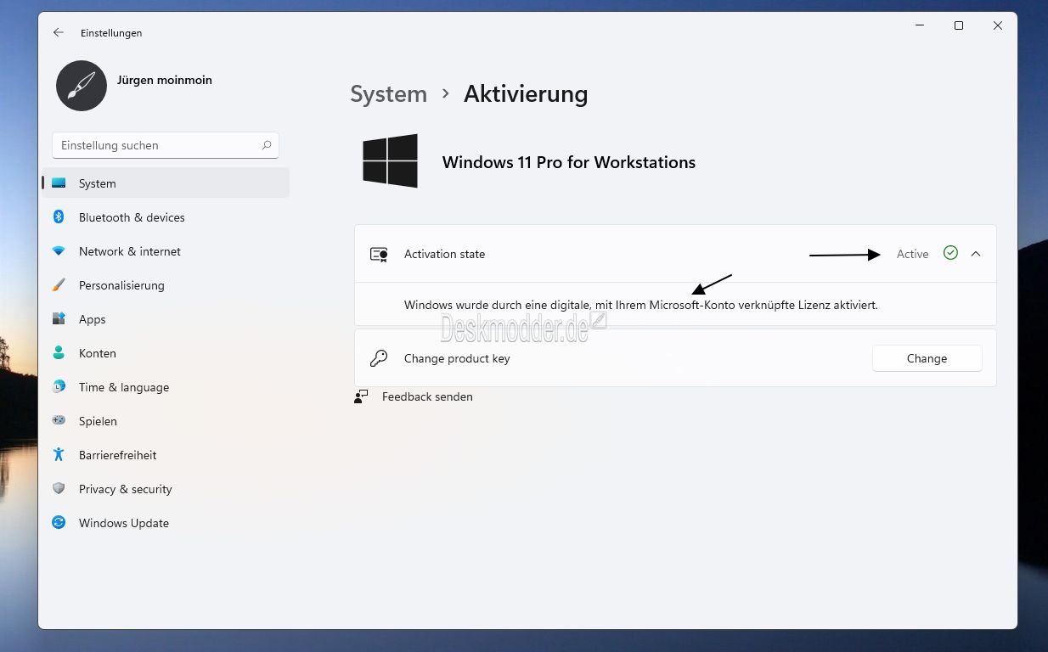Minimize the Einstellungen window
The height and width of the screenshot is (652, 1048).
pyautogui.click(x=920, y=26)
